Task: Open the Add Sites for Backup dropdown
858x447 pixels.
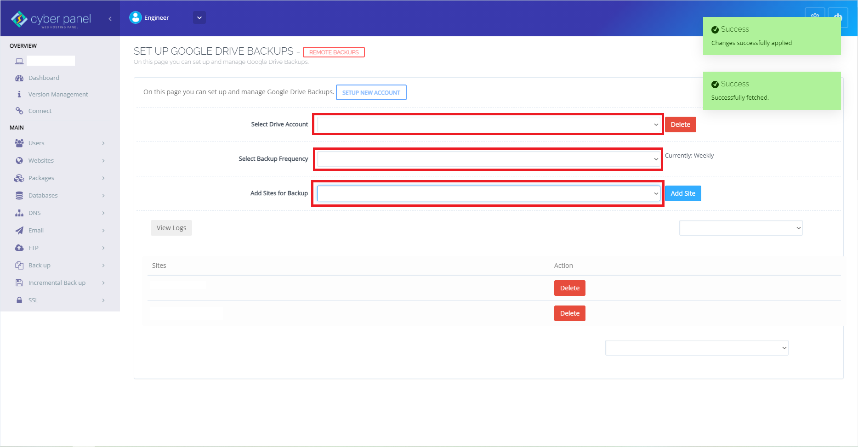Action: coord(489,193)
